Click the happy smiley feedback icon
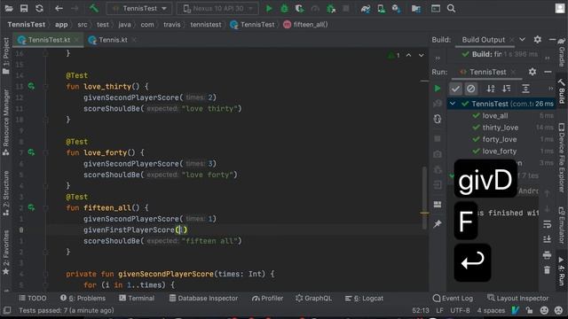The height and width of the screenshot is (319, 568). tap(544, 310)
